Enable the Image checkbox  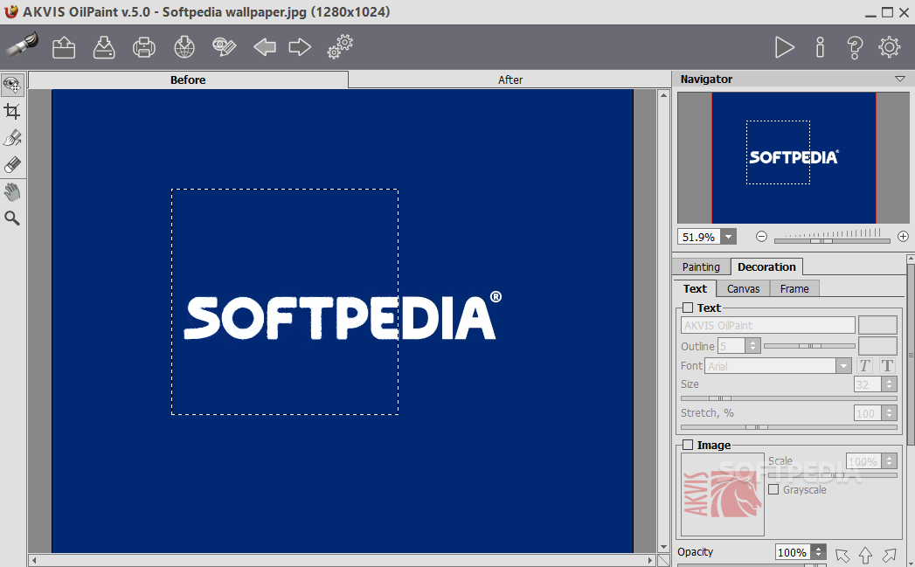click(688, 445)
